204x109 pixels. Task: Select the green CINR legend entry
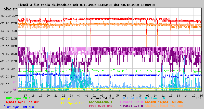(x=17, y=98)
